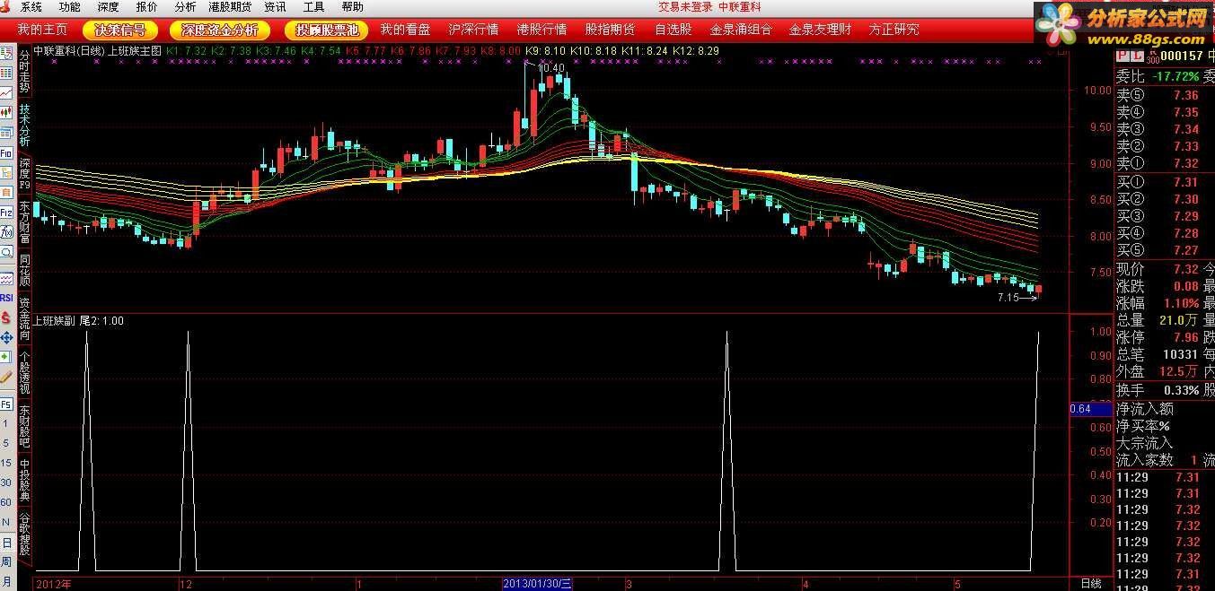Open 金泉涌组合 tab
This screenshot has width=1215, height=591.
tap(741, 30)
